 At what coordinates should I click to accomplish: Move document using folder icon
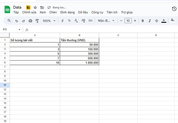42,8
